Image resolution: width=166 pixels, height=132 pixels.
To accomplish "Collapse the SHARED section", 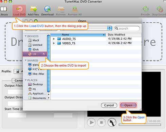I will coord(25,60).
